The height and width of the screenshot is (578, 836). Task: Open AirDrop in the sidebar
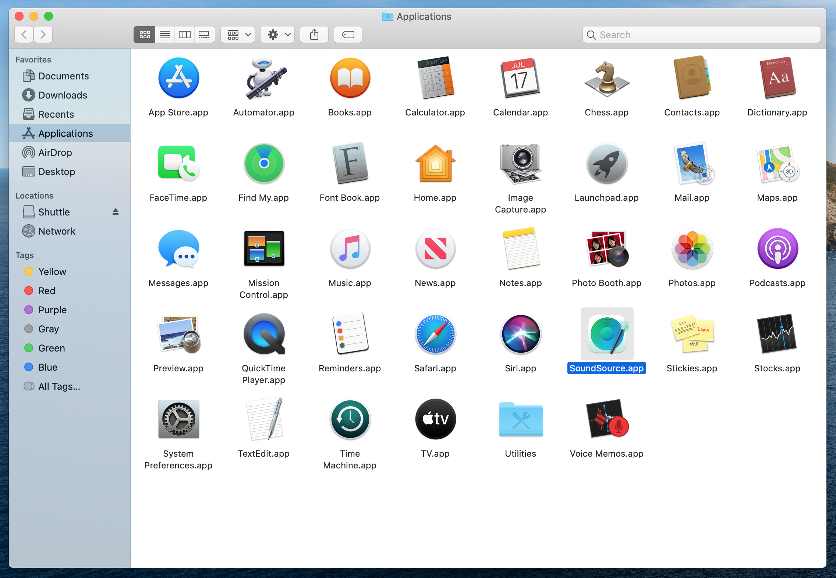70,153
